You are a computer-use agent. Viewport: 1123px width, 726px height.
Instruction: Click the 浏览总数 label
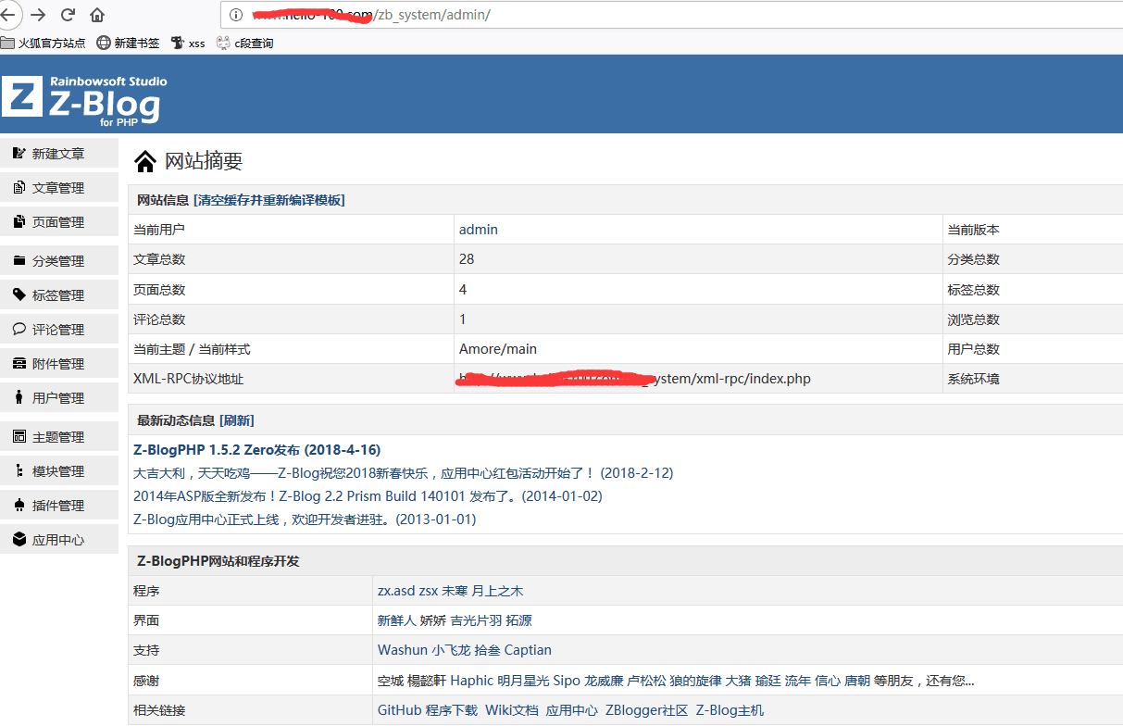[x=973, y=319]
